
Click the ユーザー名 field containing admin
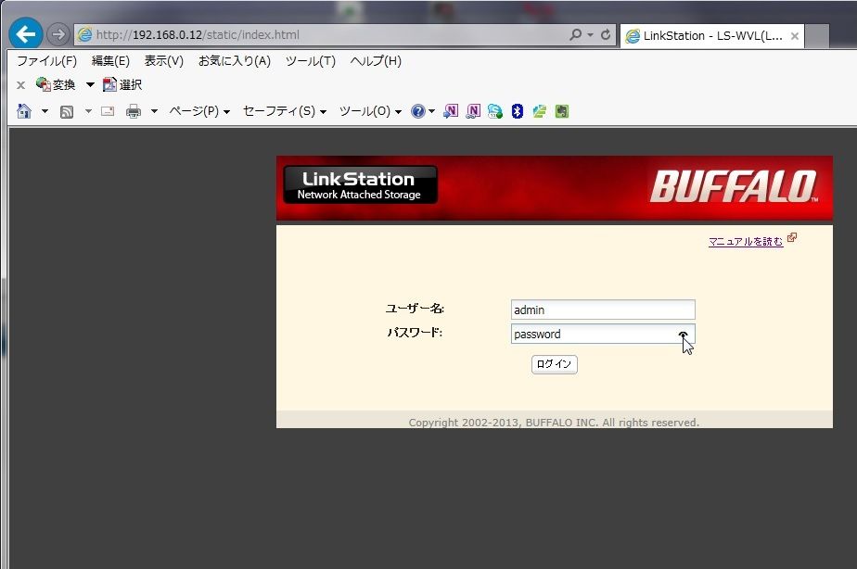tap(603, 310)
